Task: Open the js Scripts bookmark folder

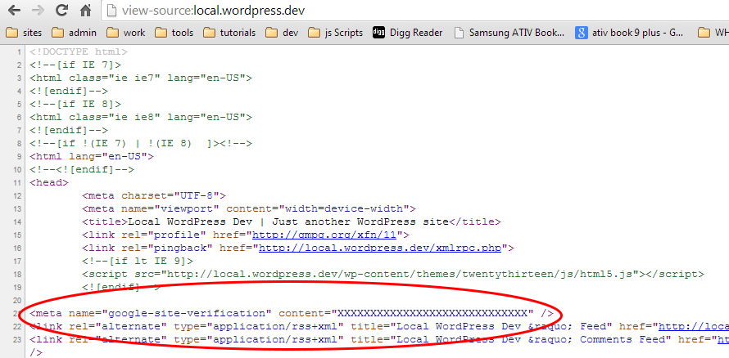Action: tap(336, 33)
